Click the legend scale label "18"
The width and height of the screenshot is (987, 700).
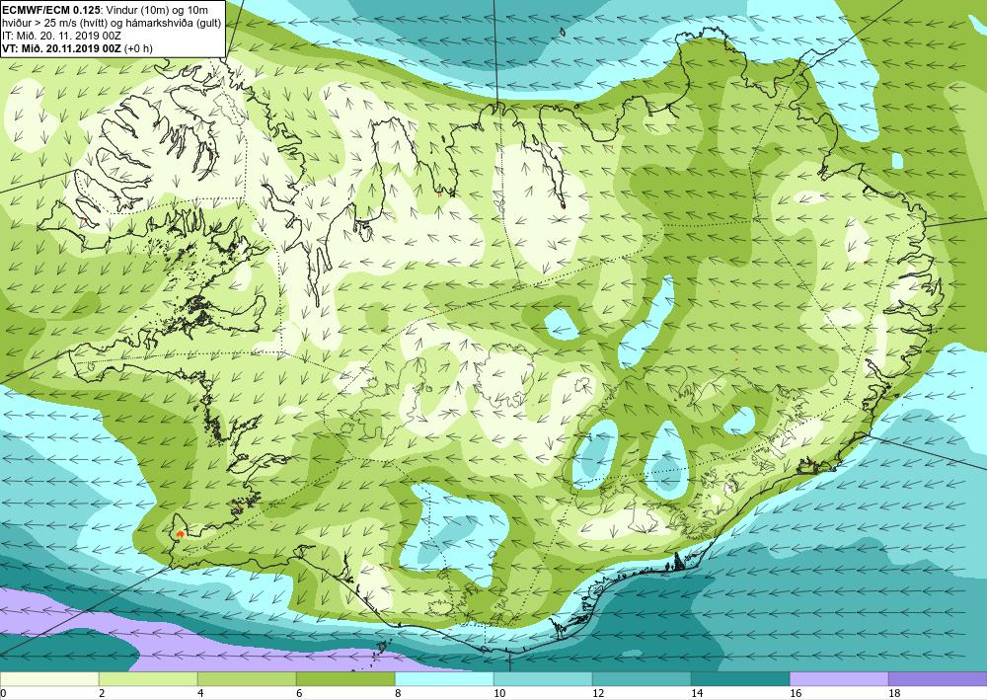894,694
